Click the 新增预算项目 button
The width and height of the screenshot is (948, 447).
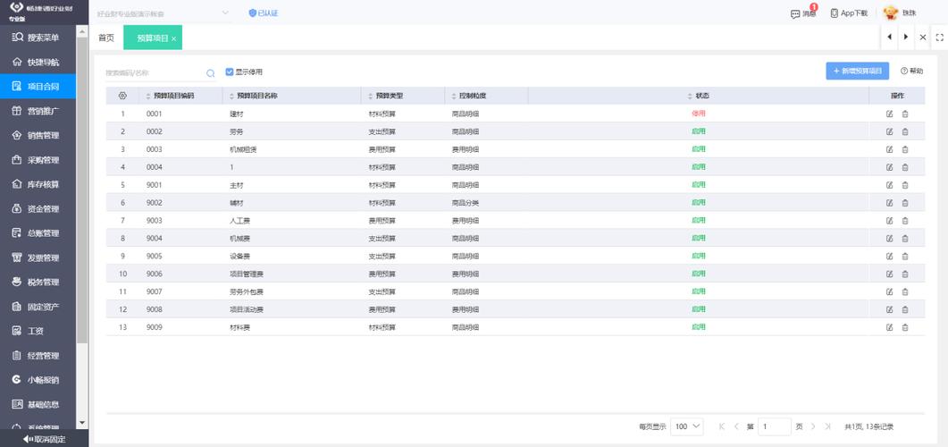coord(857,72)
